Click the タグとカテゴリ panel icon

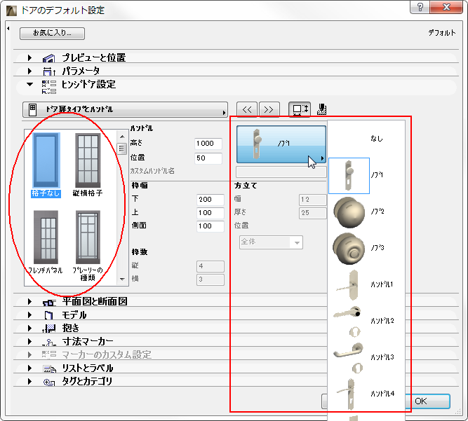click(x=49, y=382)
